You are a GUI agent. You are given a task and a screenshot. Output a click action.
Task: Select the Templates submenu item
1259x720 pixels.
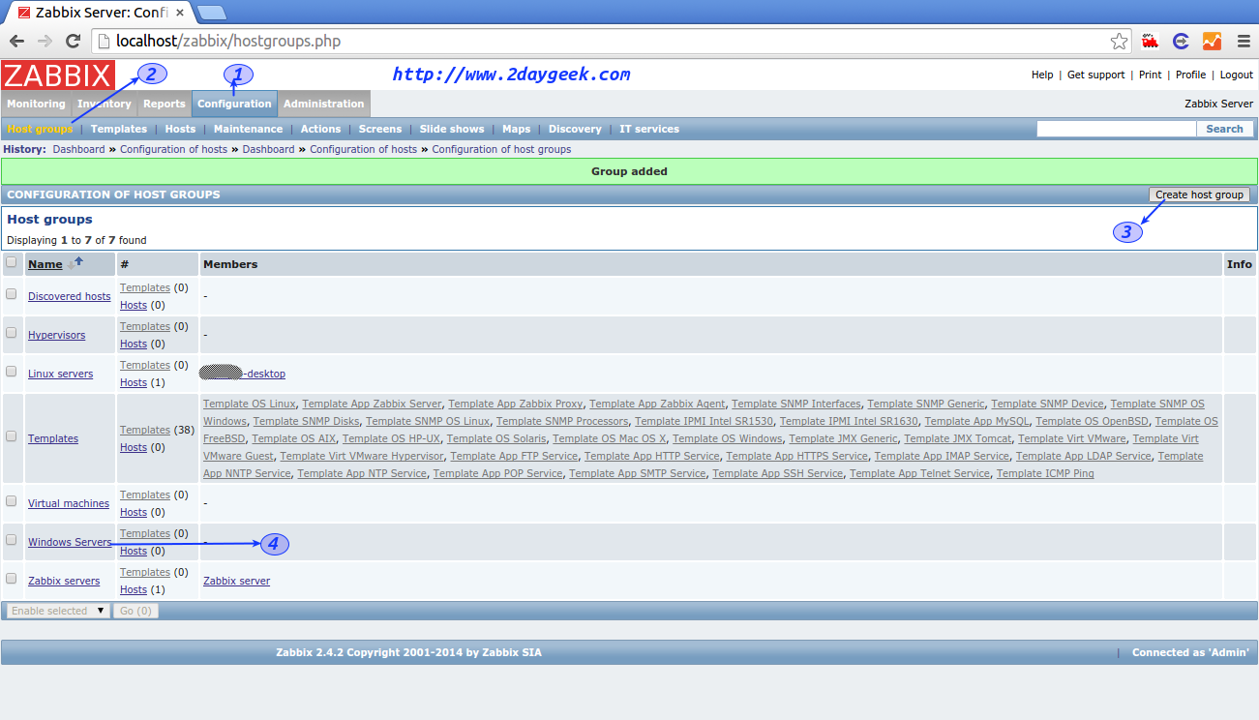point(119,129)
